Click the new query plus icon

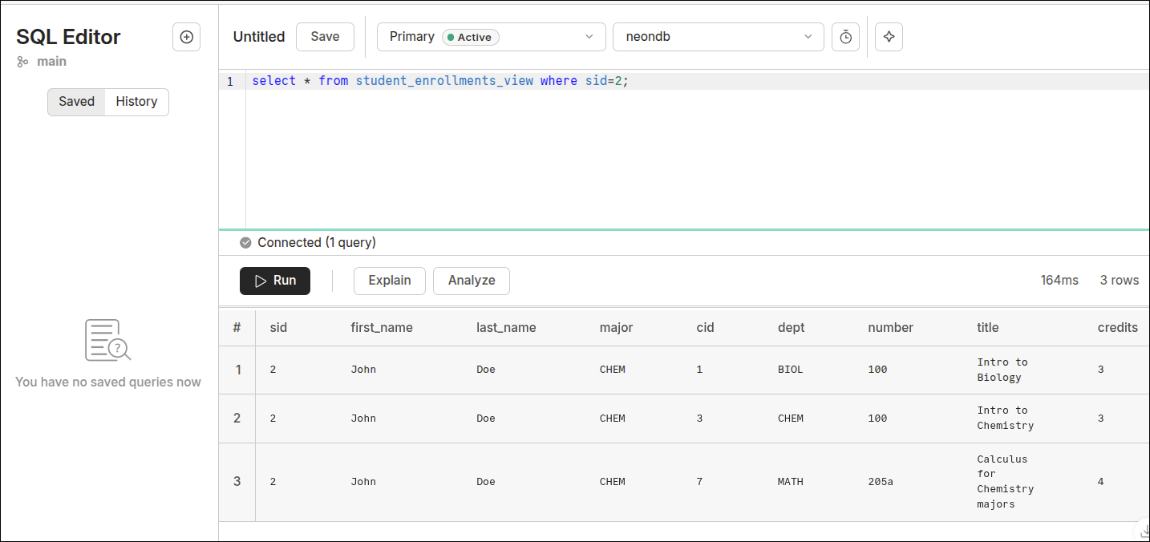(186, 37)
